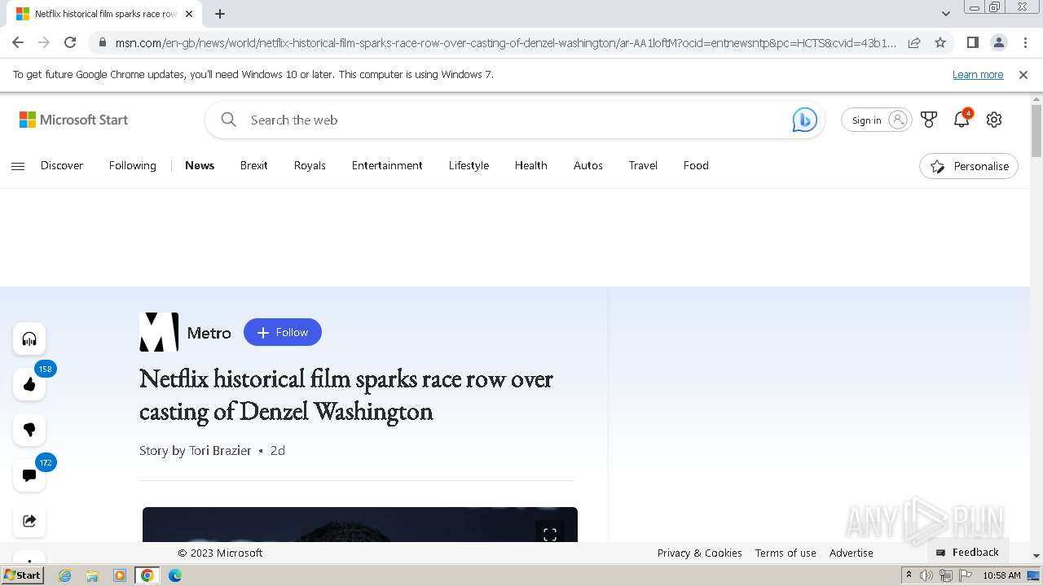1043x586 pixels.
Task: Click the volume icon in system tray
Action: [x=926, y=575]
